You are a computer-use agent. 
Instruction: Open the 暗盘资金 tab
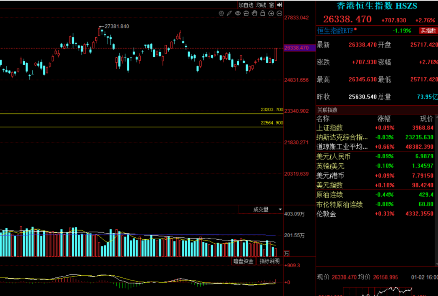tap(243, 261)
